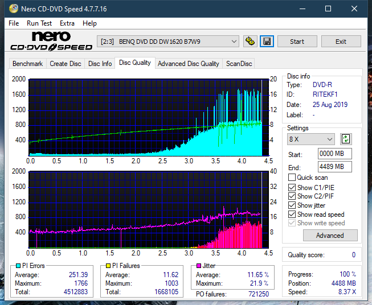Open the BENQ DVD drive selection dropdown
Viewport: 372px width, 305px height.
tap(167, 42)
